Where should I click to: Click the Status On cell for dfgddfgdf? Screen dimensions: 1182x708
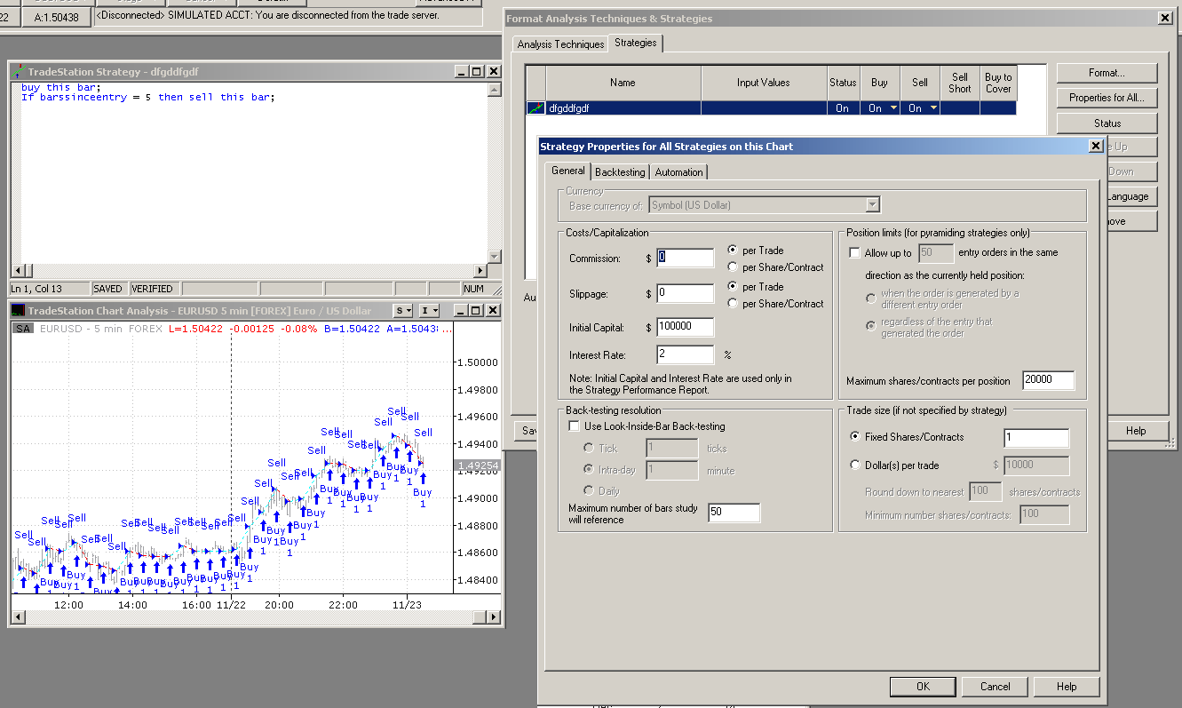843,108
